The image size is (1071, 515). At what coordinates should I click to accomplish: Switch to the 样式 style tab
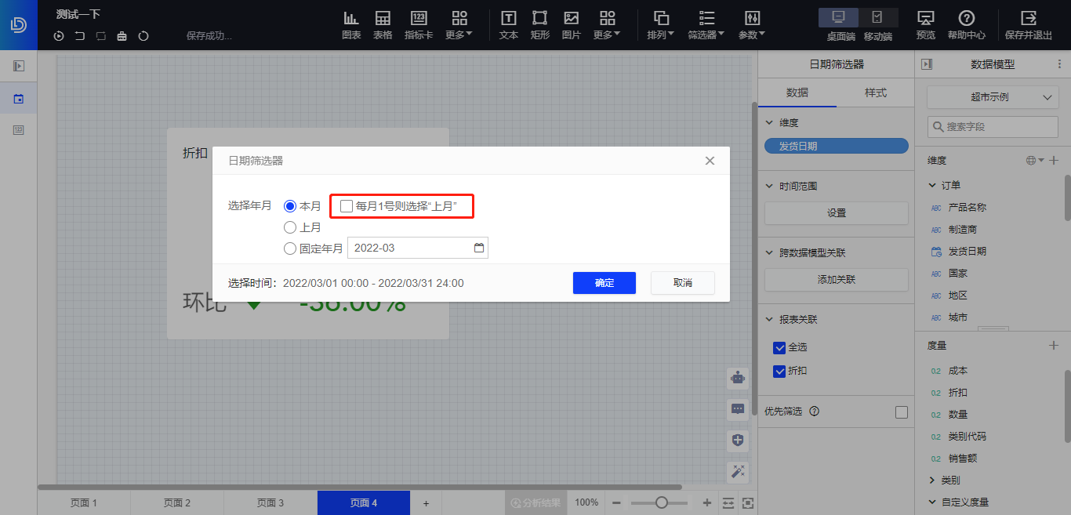click(x=875, y=92)
